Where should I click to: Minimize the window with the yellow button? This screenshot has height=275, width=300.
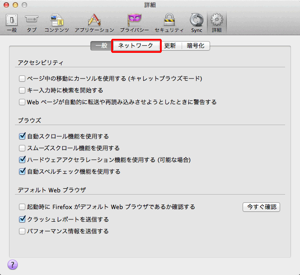pyautogui.click(x=15, y=5)
